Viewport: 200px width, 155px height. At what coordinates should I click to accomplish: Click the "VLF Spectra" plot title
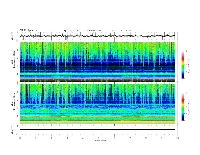pos(29,30)
